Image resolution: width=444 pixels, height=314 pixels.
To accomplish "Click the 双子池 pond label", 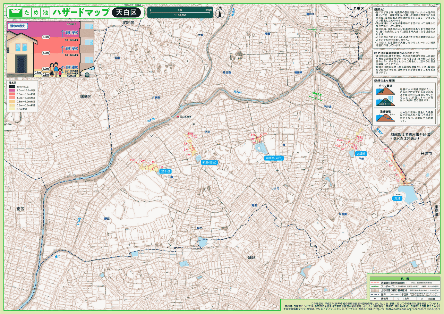I will pos(165,171).
